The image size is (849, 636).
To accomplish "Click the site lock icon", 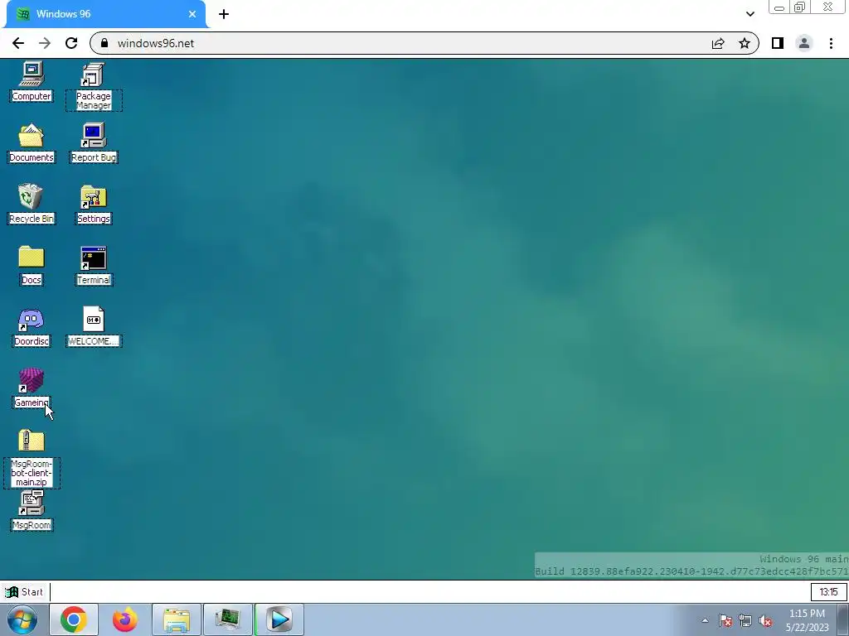I will point(104,43).
